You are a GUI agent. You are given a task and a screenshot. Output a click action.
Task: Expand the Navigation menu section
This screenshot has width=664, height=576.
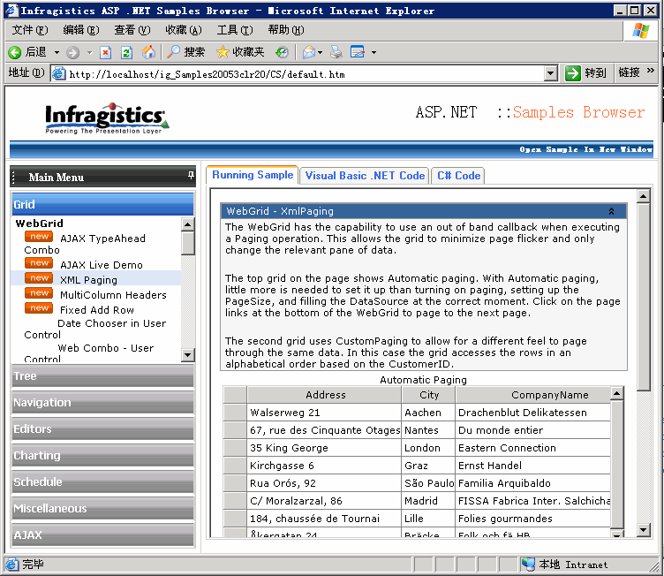pos(103,402)
